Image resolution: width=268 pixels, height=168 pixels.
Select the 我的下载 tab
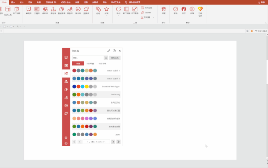(x=102, y=64)
